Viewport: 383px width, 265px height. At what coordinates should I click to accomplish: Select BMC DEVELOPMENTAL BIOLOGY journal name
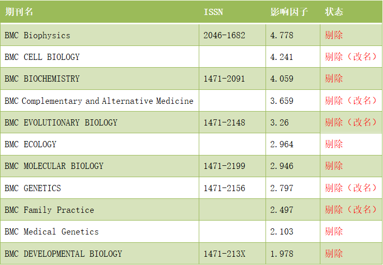click(x=63, y=254)
